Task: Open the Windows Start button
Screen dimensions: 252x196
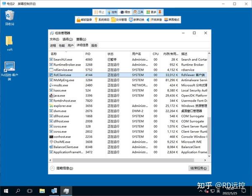Action: point(6,191)
